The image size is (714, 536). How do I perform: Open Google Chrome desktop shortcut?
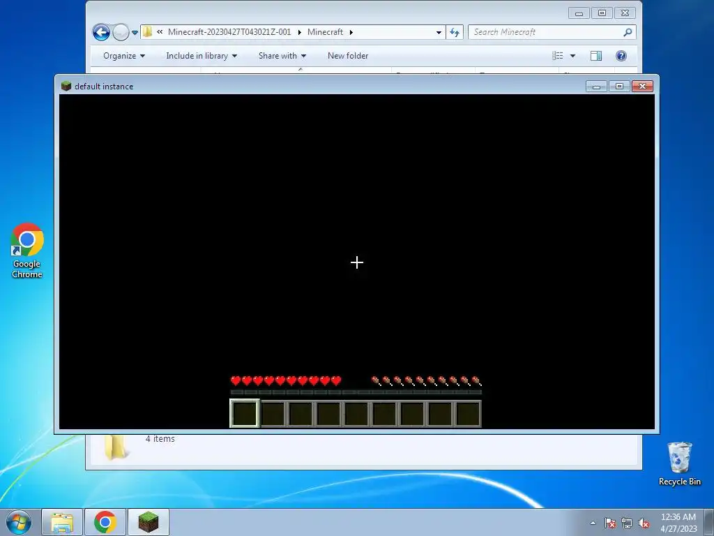[27, 251]
